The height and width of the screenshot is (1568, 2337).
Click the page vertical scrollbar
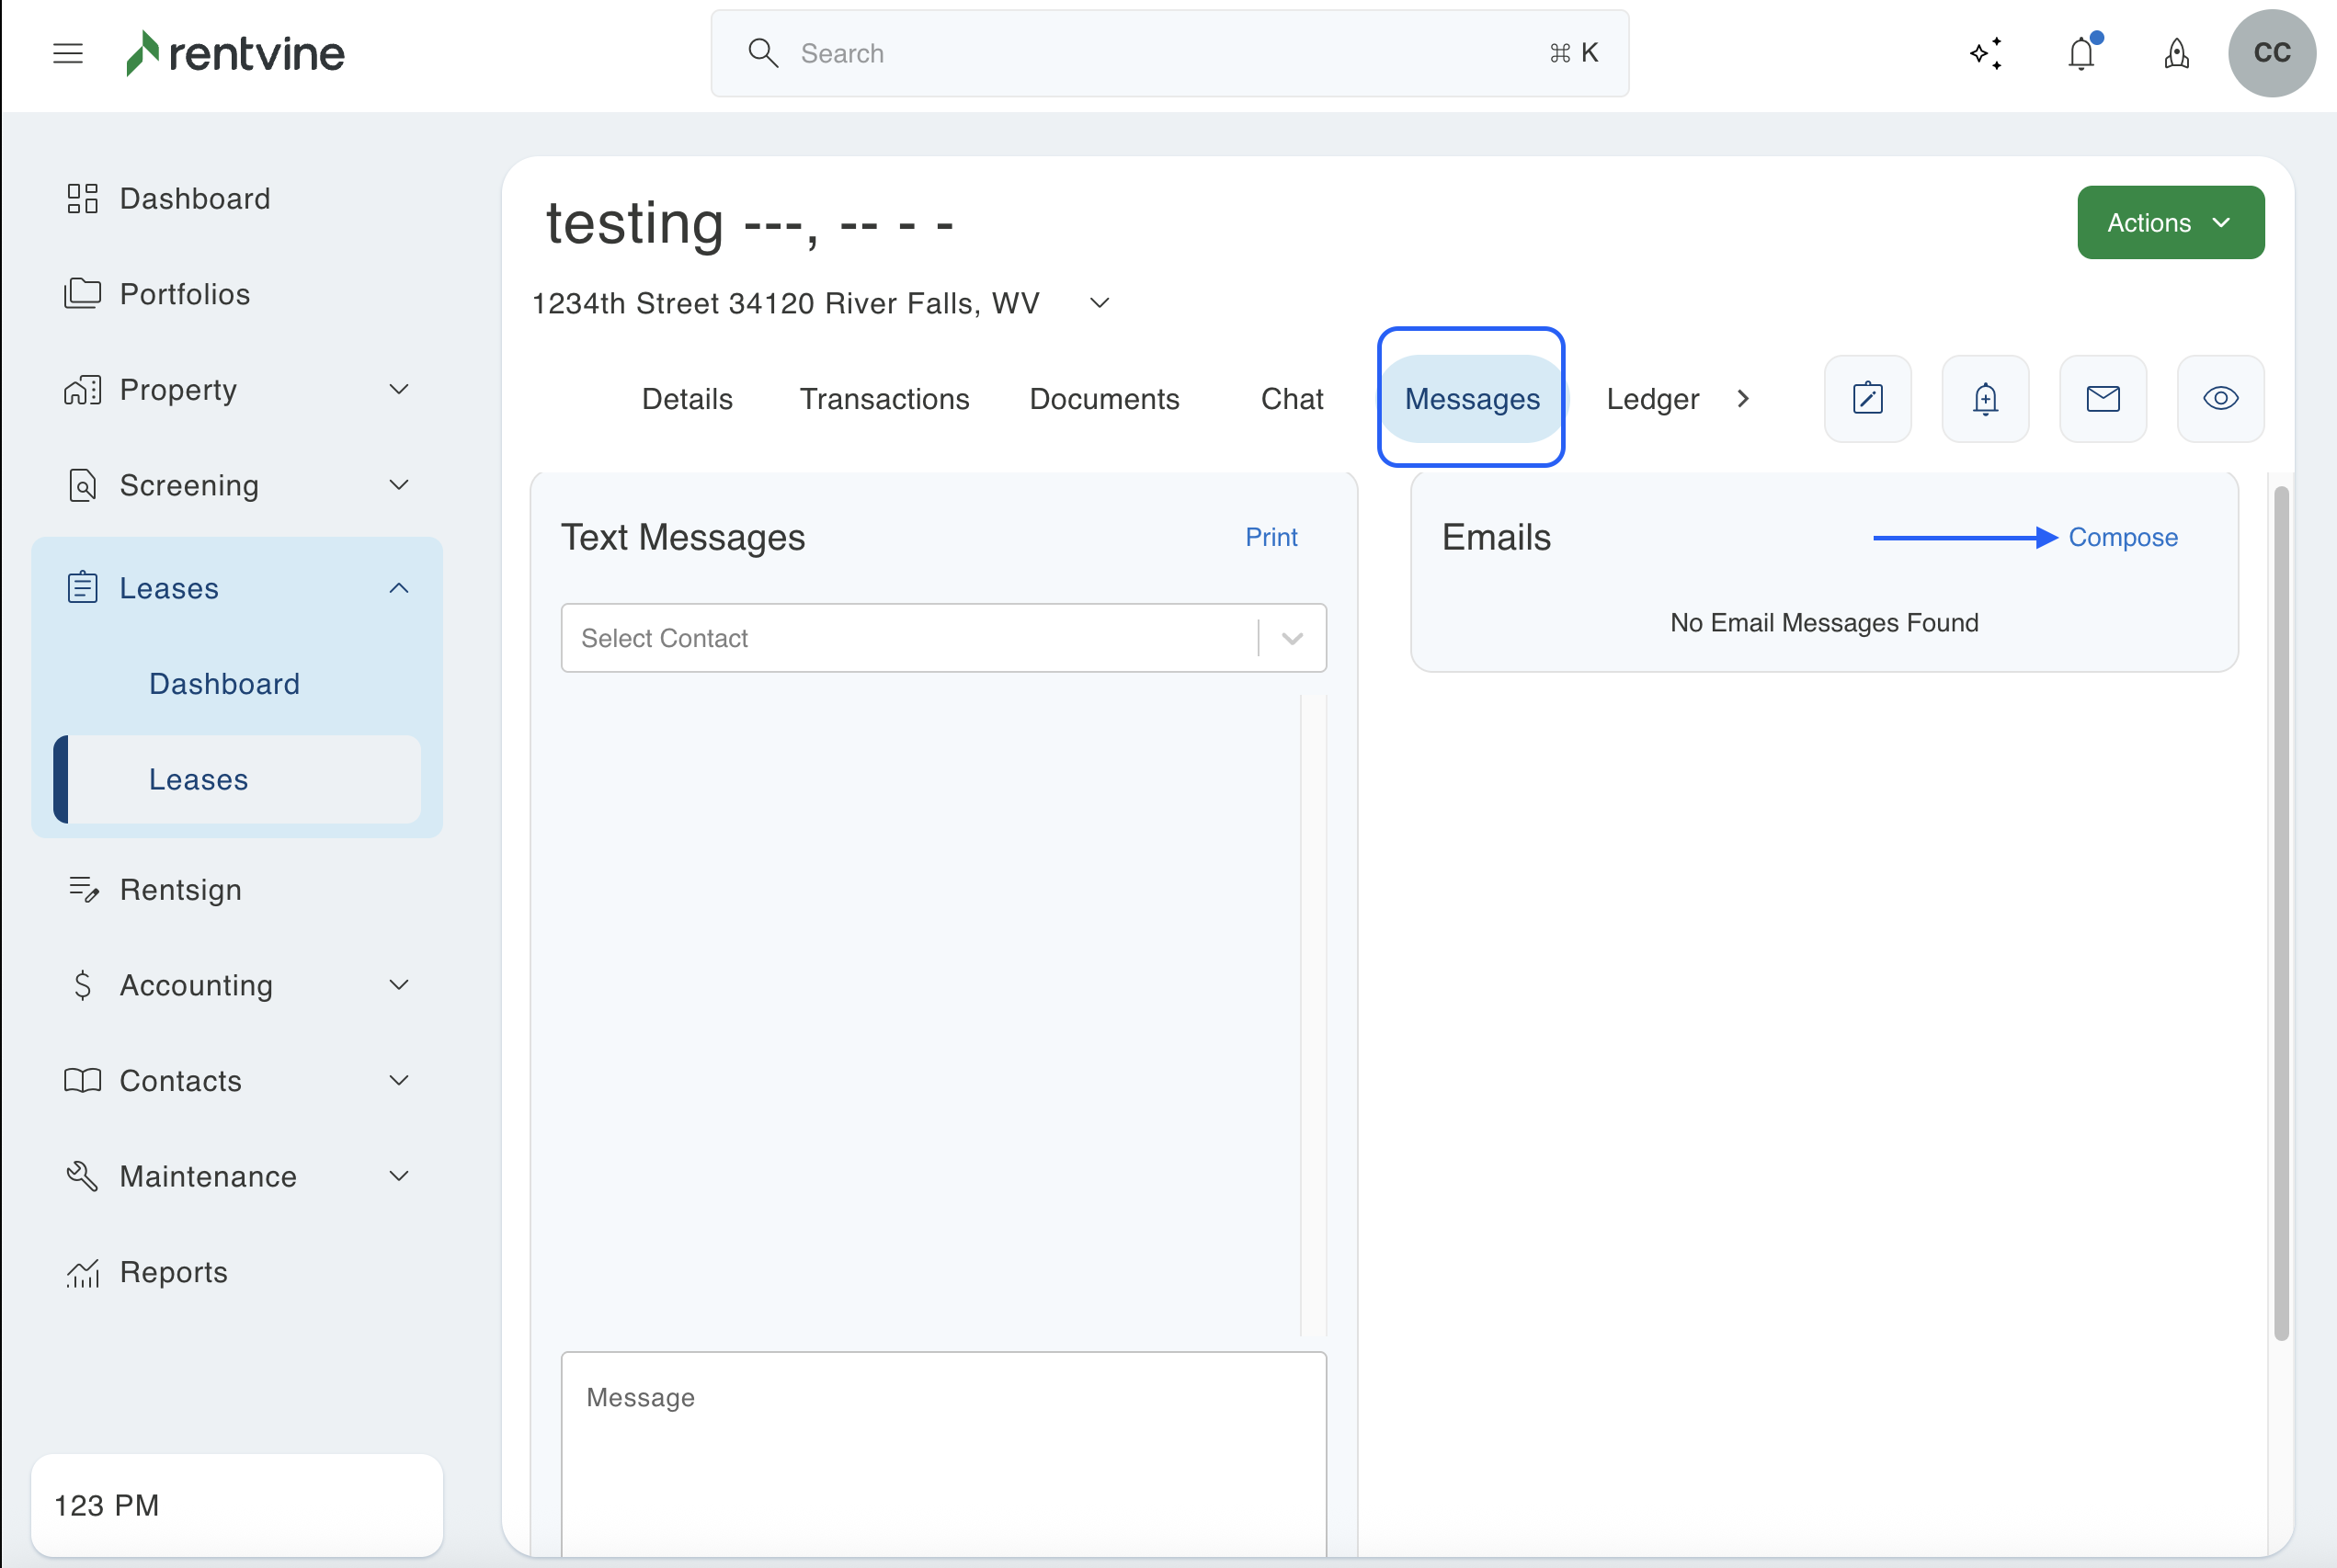click(x=2281, y=912)
